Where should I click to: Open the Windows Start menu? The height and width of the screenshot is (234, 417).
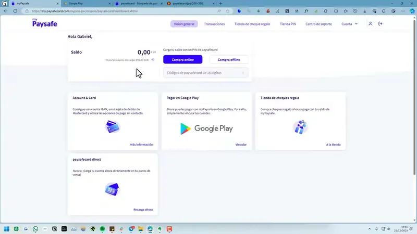(7, 229)
